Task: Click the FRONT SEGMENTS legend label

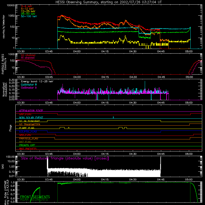Action: 35,197
